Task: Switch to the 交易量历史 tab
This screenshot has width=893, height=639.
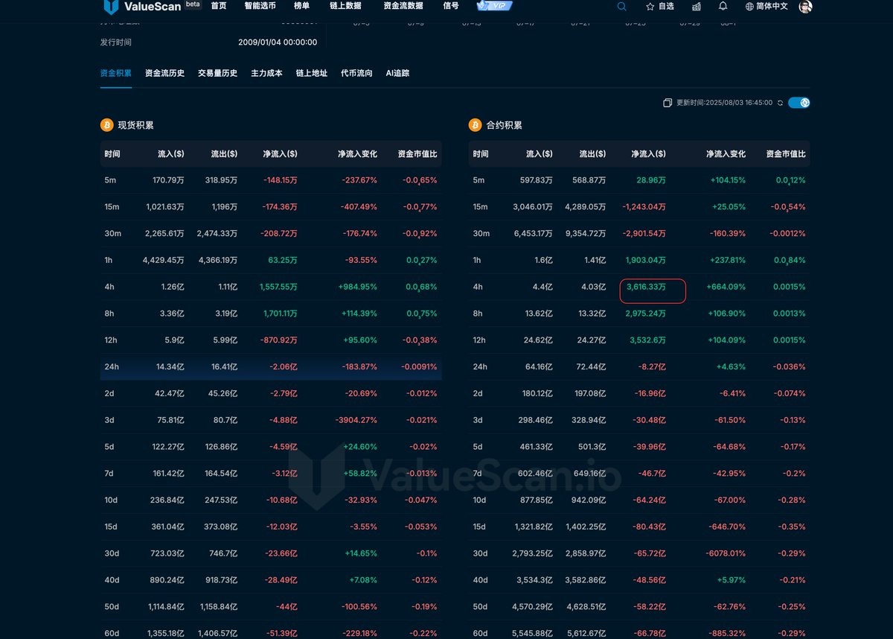Action: tap(218, 73)
